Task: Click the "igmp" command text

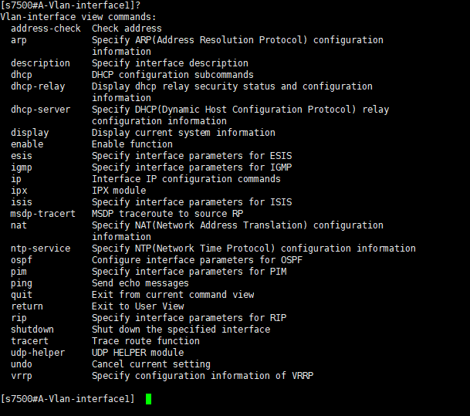Action: tap(22, 167)
